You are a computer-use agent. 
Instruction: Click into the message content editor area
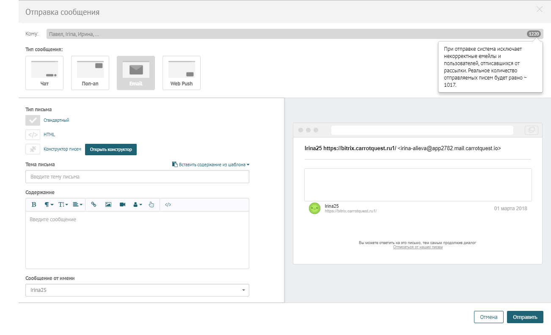pyautogui.click(x=137, y=239)
